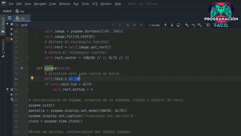Close the i.py editor tab
Viewport: 241px width, 136px height.
coord(27,18)
